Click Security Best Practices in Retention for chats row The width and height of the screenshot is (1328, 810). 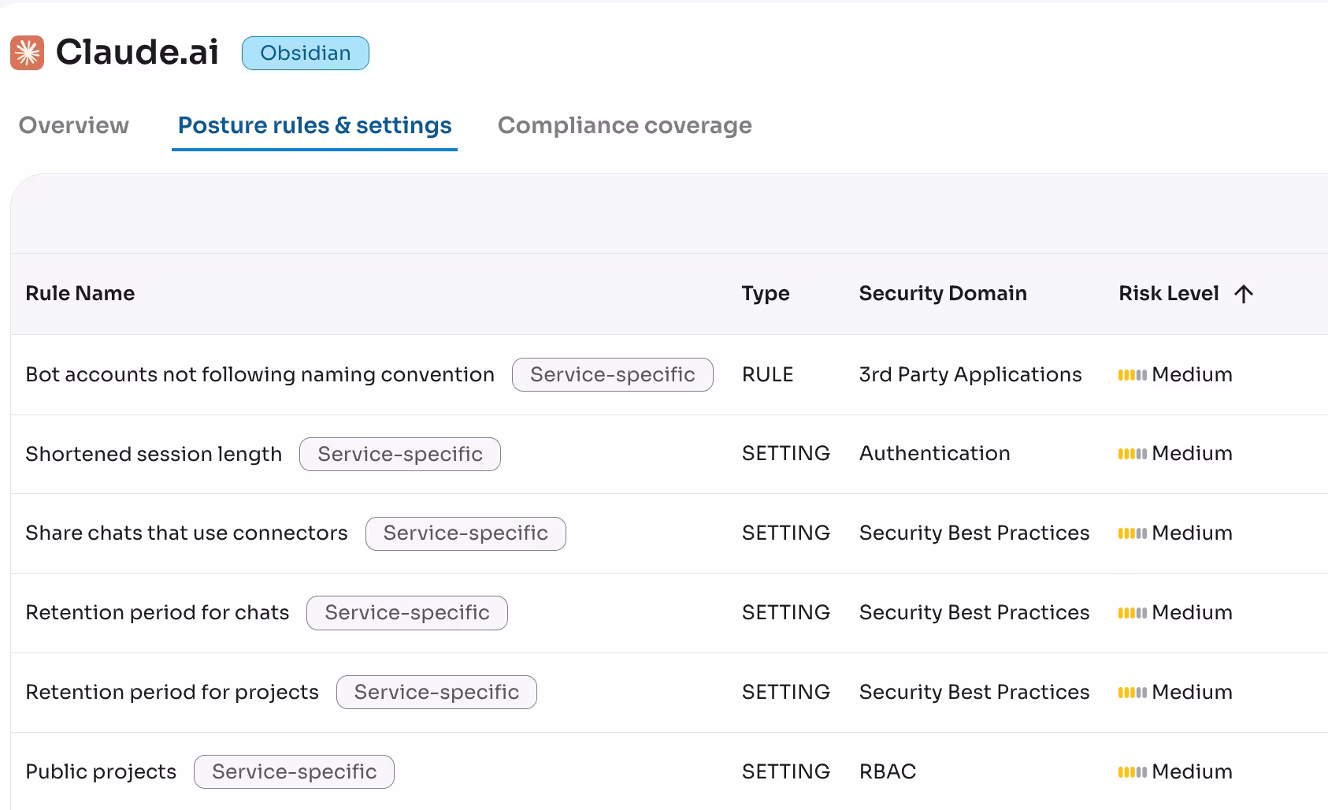[974, 612]
